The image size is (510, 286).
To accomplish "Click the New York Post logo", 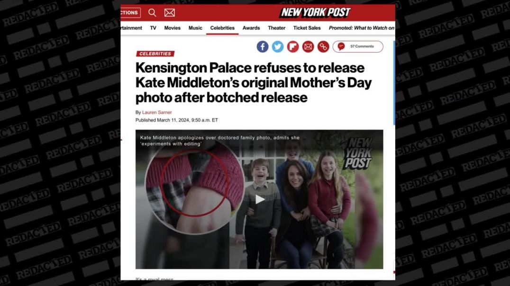I will tap(315, 13).
